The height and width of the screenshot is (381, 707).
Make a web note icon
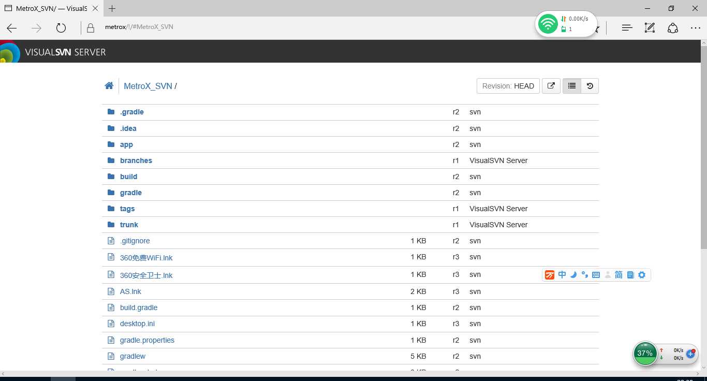pyautogui.click(x=650, y=28)
